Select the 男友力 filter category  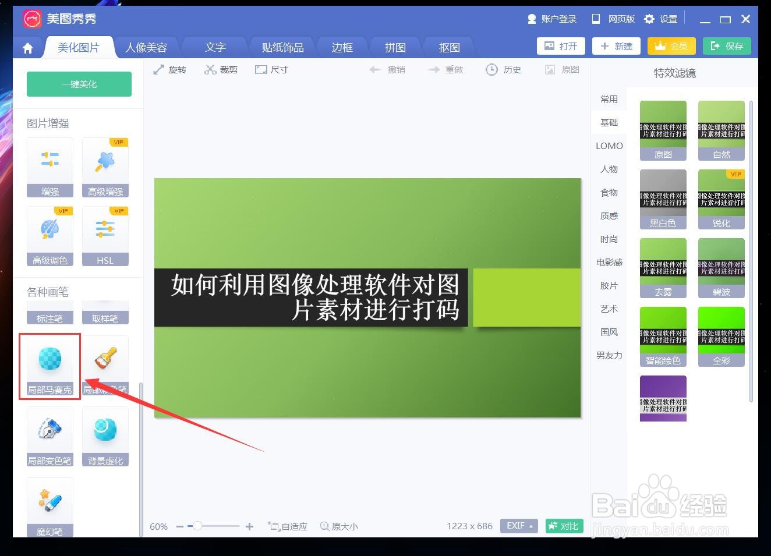click(609, 356)
